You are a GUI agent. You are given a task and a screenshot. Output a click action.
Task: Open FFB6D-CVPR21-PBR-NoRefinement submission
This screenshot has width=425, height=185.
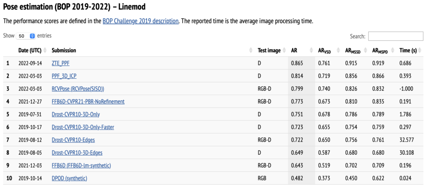click(88, 101)
